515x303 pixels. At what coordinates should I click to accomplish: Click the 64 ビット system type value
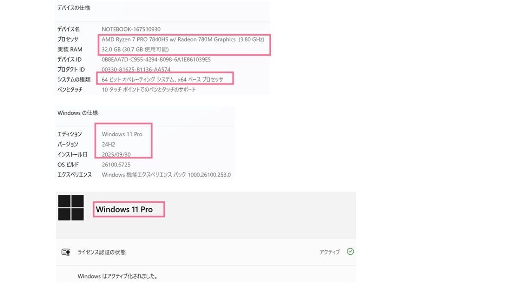click(x=163, y=79)
